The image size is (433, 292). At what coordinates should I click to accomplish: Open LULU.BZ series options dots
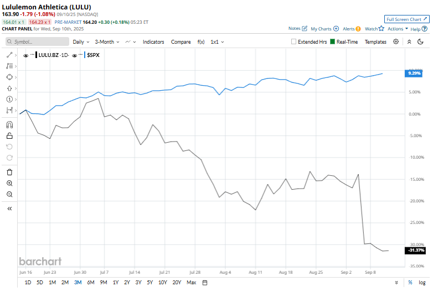tap(32, 55)
